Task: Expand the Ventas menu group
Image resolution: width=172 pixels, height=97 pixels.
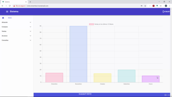Action: click(17, 31)
